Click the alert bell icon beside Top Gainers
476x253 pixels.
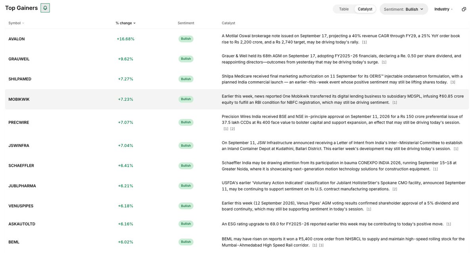coord(45,8)
